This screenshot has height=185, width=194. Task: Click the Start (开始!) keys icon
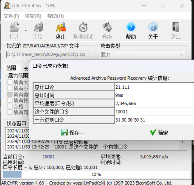point(38,27)
